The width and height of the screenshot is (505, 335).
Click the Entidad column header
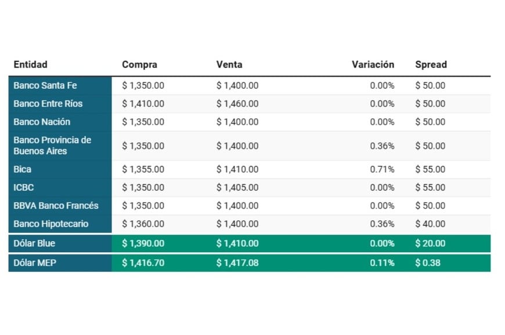coord(30,65)
